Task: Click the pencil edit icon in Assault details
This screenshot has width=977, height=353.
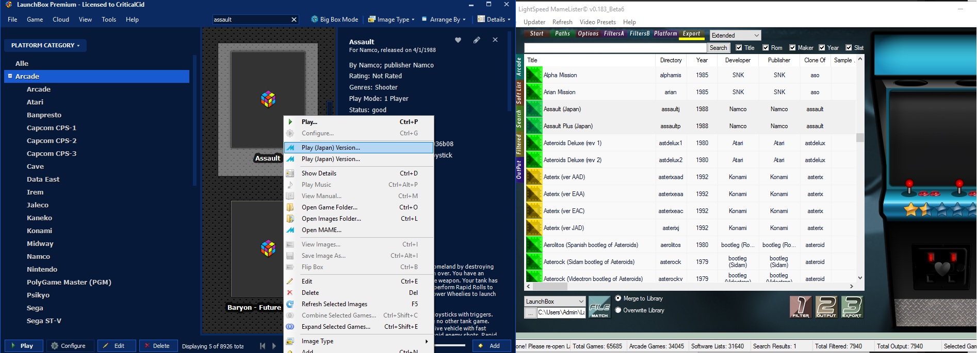Action: coord(477,40)
